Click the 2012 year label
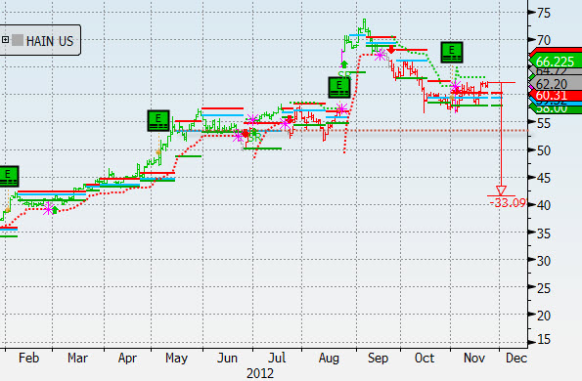 (x=260, y=373)
